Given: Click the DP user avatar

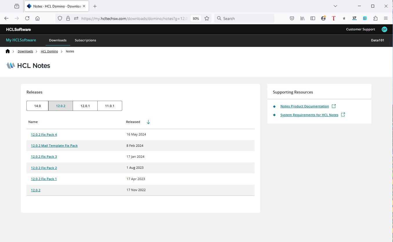Looking at the screenshot, I should [x=384, y=29].
